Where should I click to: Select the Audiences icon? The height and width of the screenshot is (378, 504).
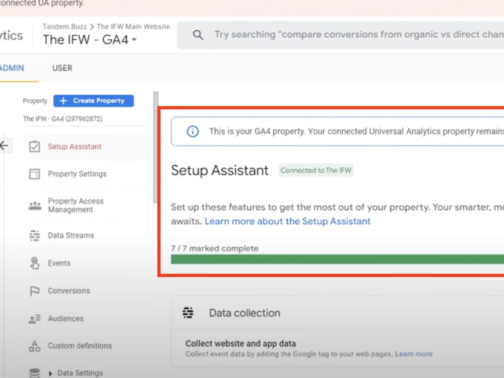[34, 319]
